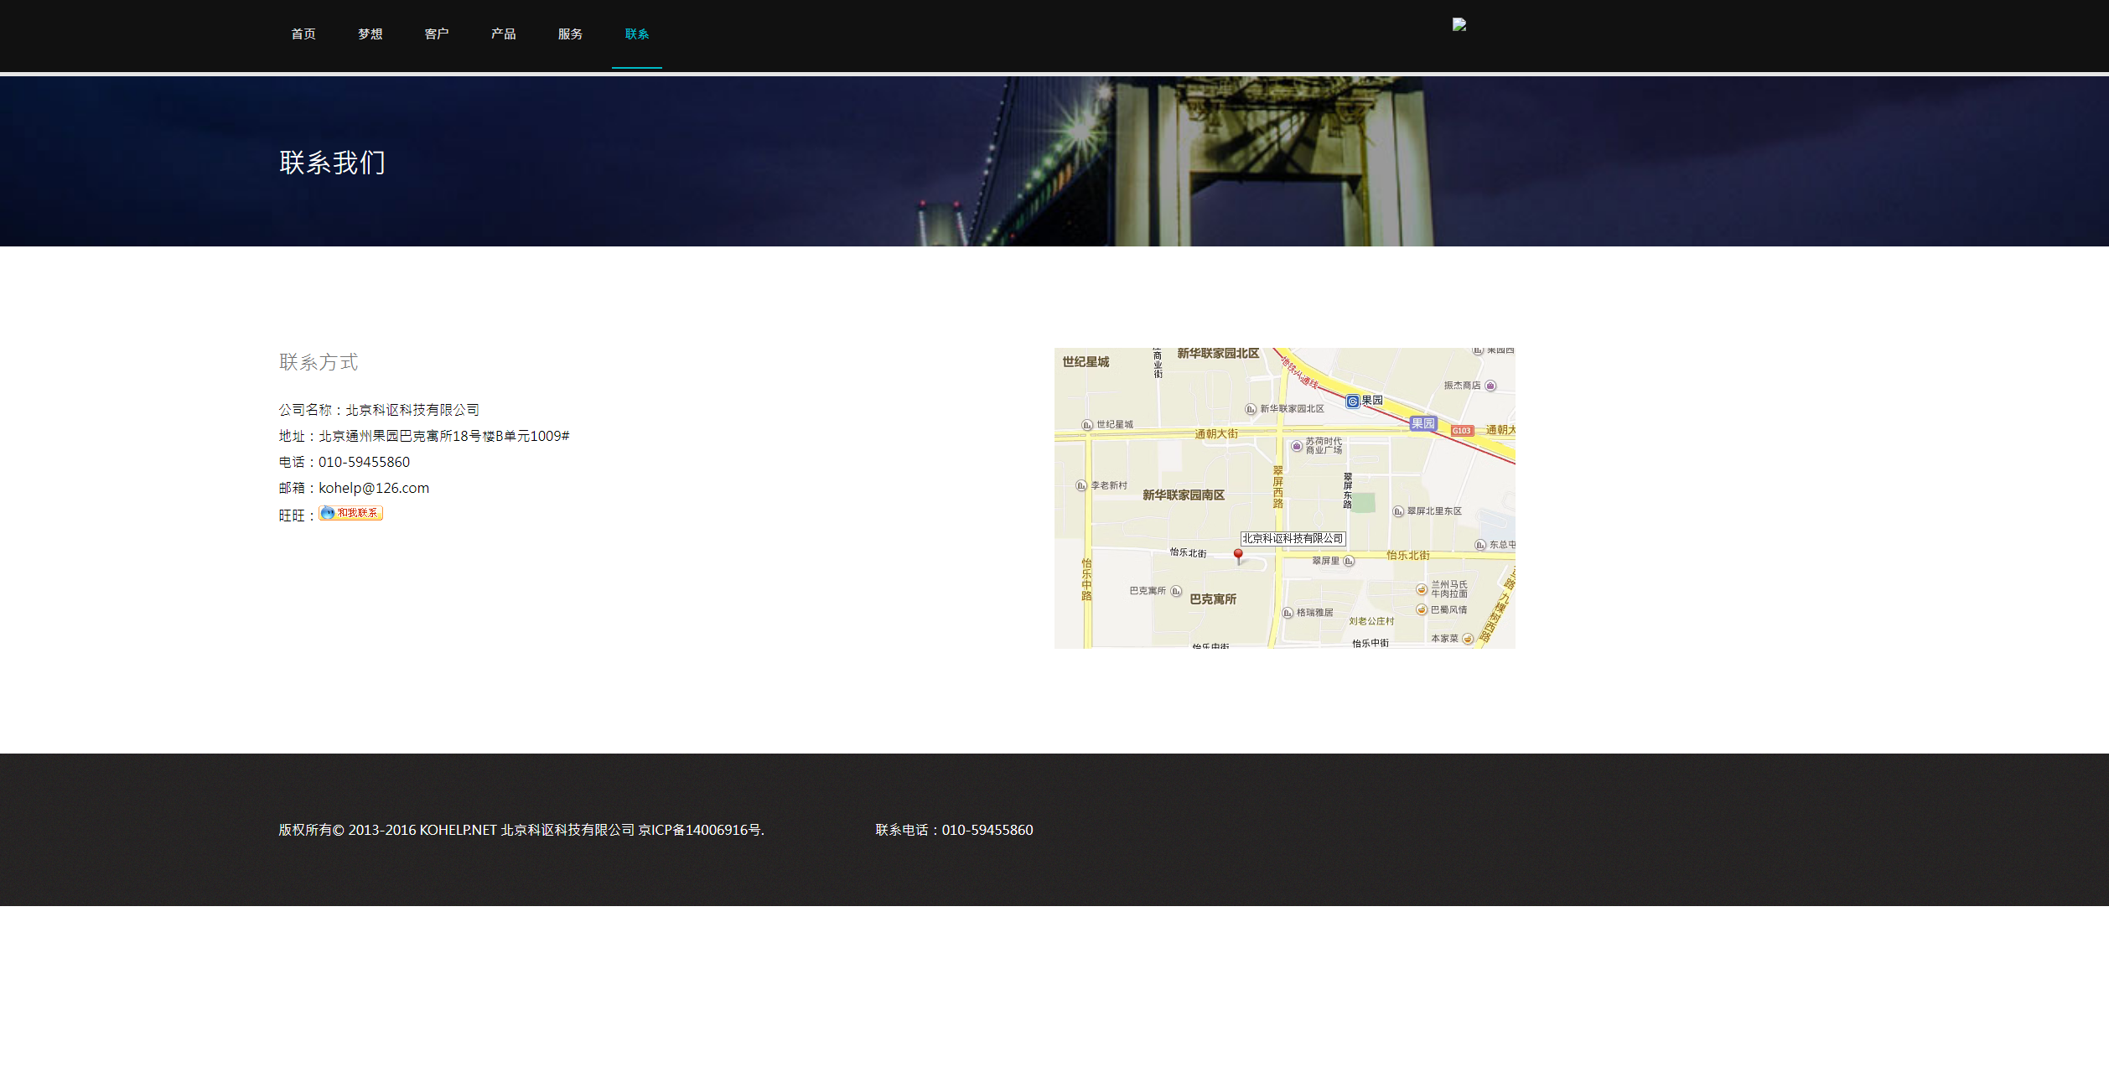Click the 巴克寓所 building icon on map
Screen dimensions: 2109x1088
coord(1176,591)
